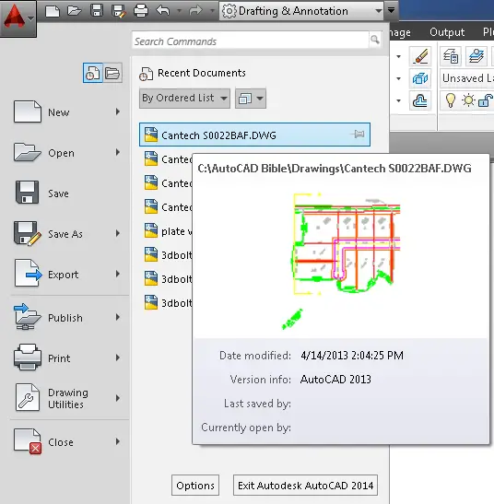This screenshot has width=494, height=504.
Task: Click the Match Properties brush icon in ribbon
Action: 420,56
